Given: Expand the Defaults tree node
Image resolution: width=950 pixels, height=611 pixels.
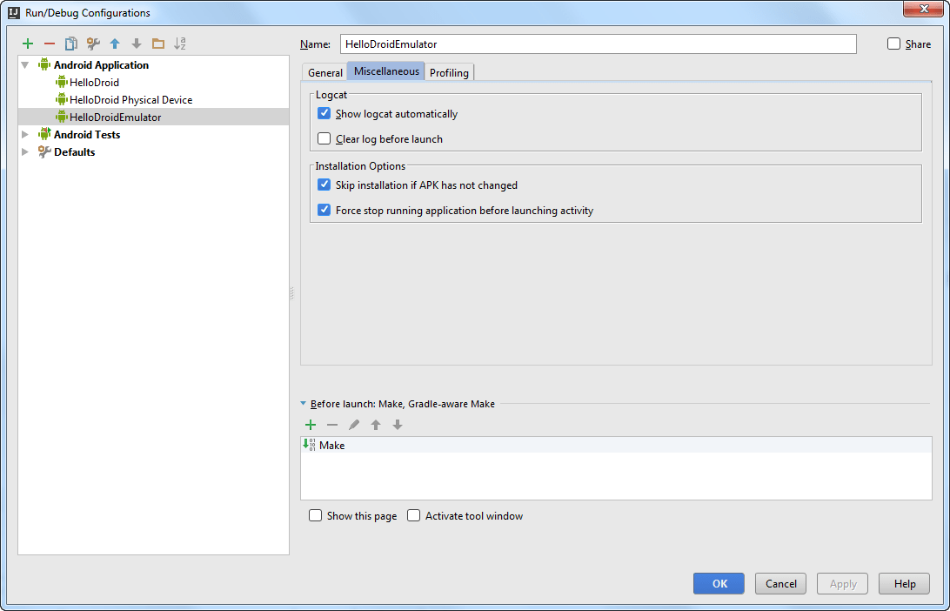Looking at the screenshot, I should click(x=25, y=152).
